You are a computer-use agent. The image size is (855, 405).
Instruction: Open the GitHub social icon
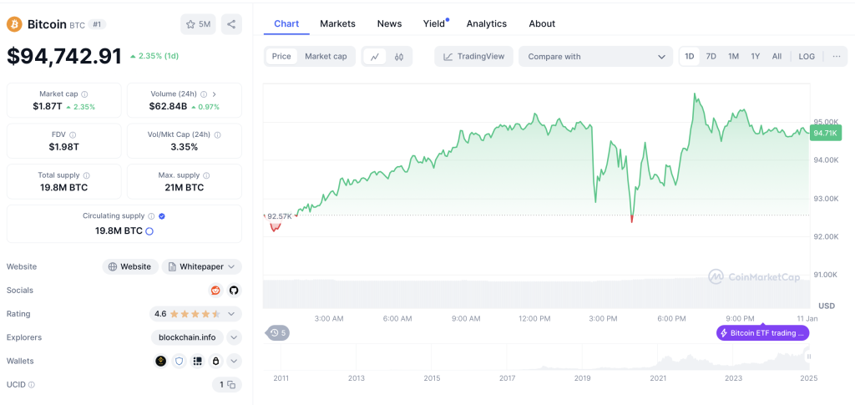click(234, 291)
